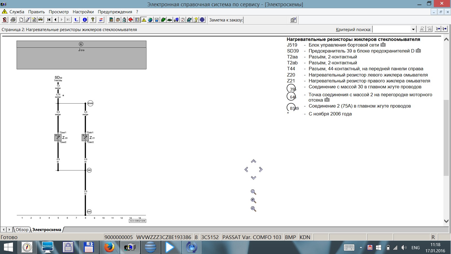Click the car icon in toolbar
The image size is (451, 254).
pos(41,20)
